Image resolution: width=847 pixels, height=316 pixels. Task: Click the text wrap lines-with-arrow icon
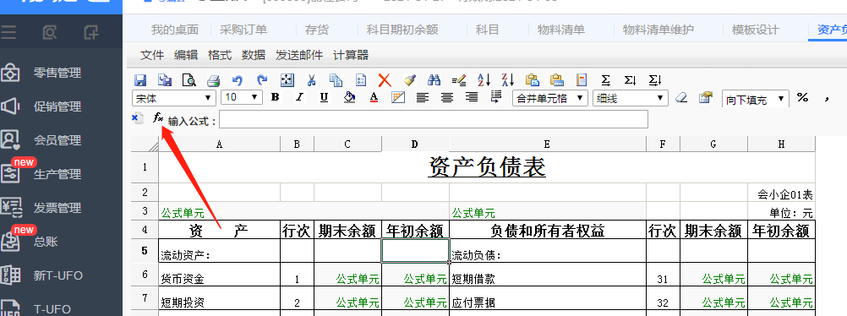[496, 98]
